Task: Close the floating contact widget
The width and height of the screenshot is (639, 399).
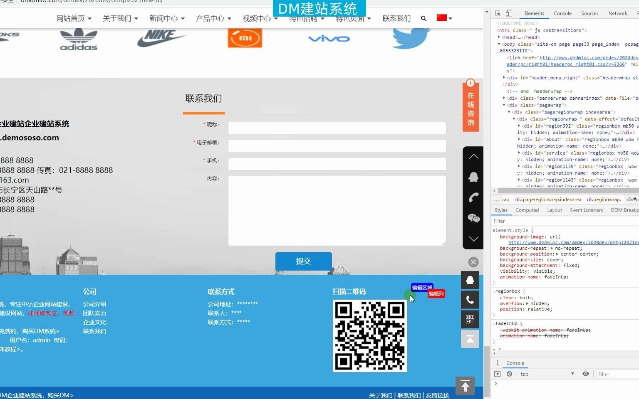Action: click(x=473, y=262)
